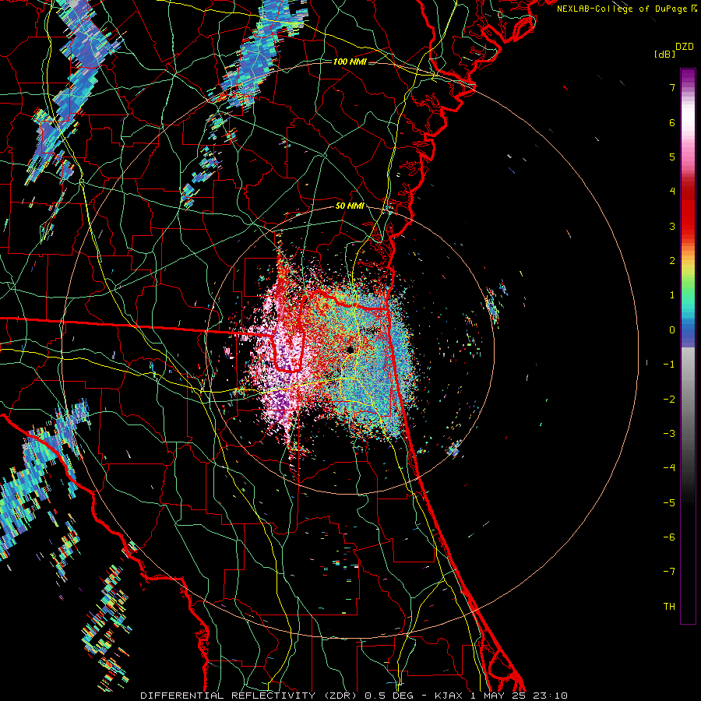Click the "100 NMI" range ring label
Viewport: 701px width, 701px height.
350,62
